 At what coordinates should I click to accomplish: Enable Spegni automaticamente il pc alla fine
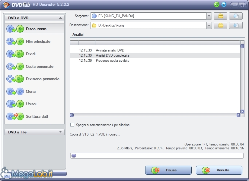pos(72,125)
